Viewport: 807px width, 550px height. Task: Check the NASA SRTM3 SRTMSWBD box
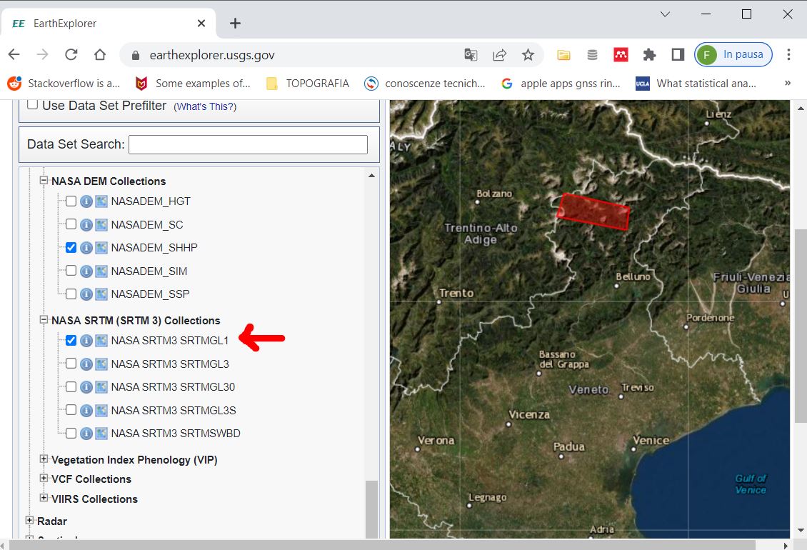tap(71, 433)
